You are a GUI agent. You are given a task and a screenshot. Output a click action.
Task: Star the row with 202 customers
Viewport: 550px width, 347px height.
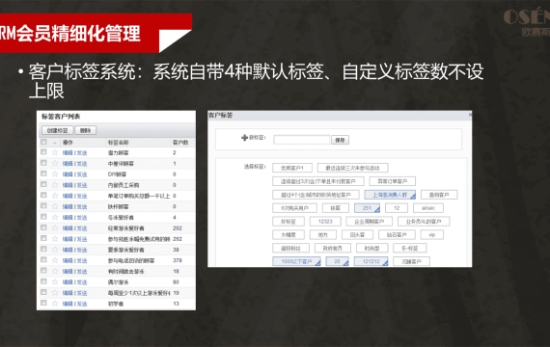tap(55, 228)
